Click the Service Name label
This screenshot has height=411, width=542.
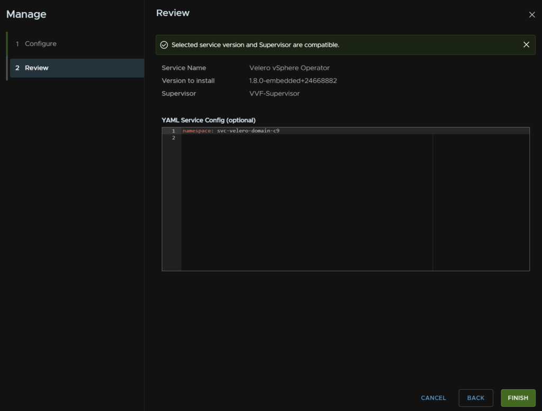coord(184,68)
